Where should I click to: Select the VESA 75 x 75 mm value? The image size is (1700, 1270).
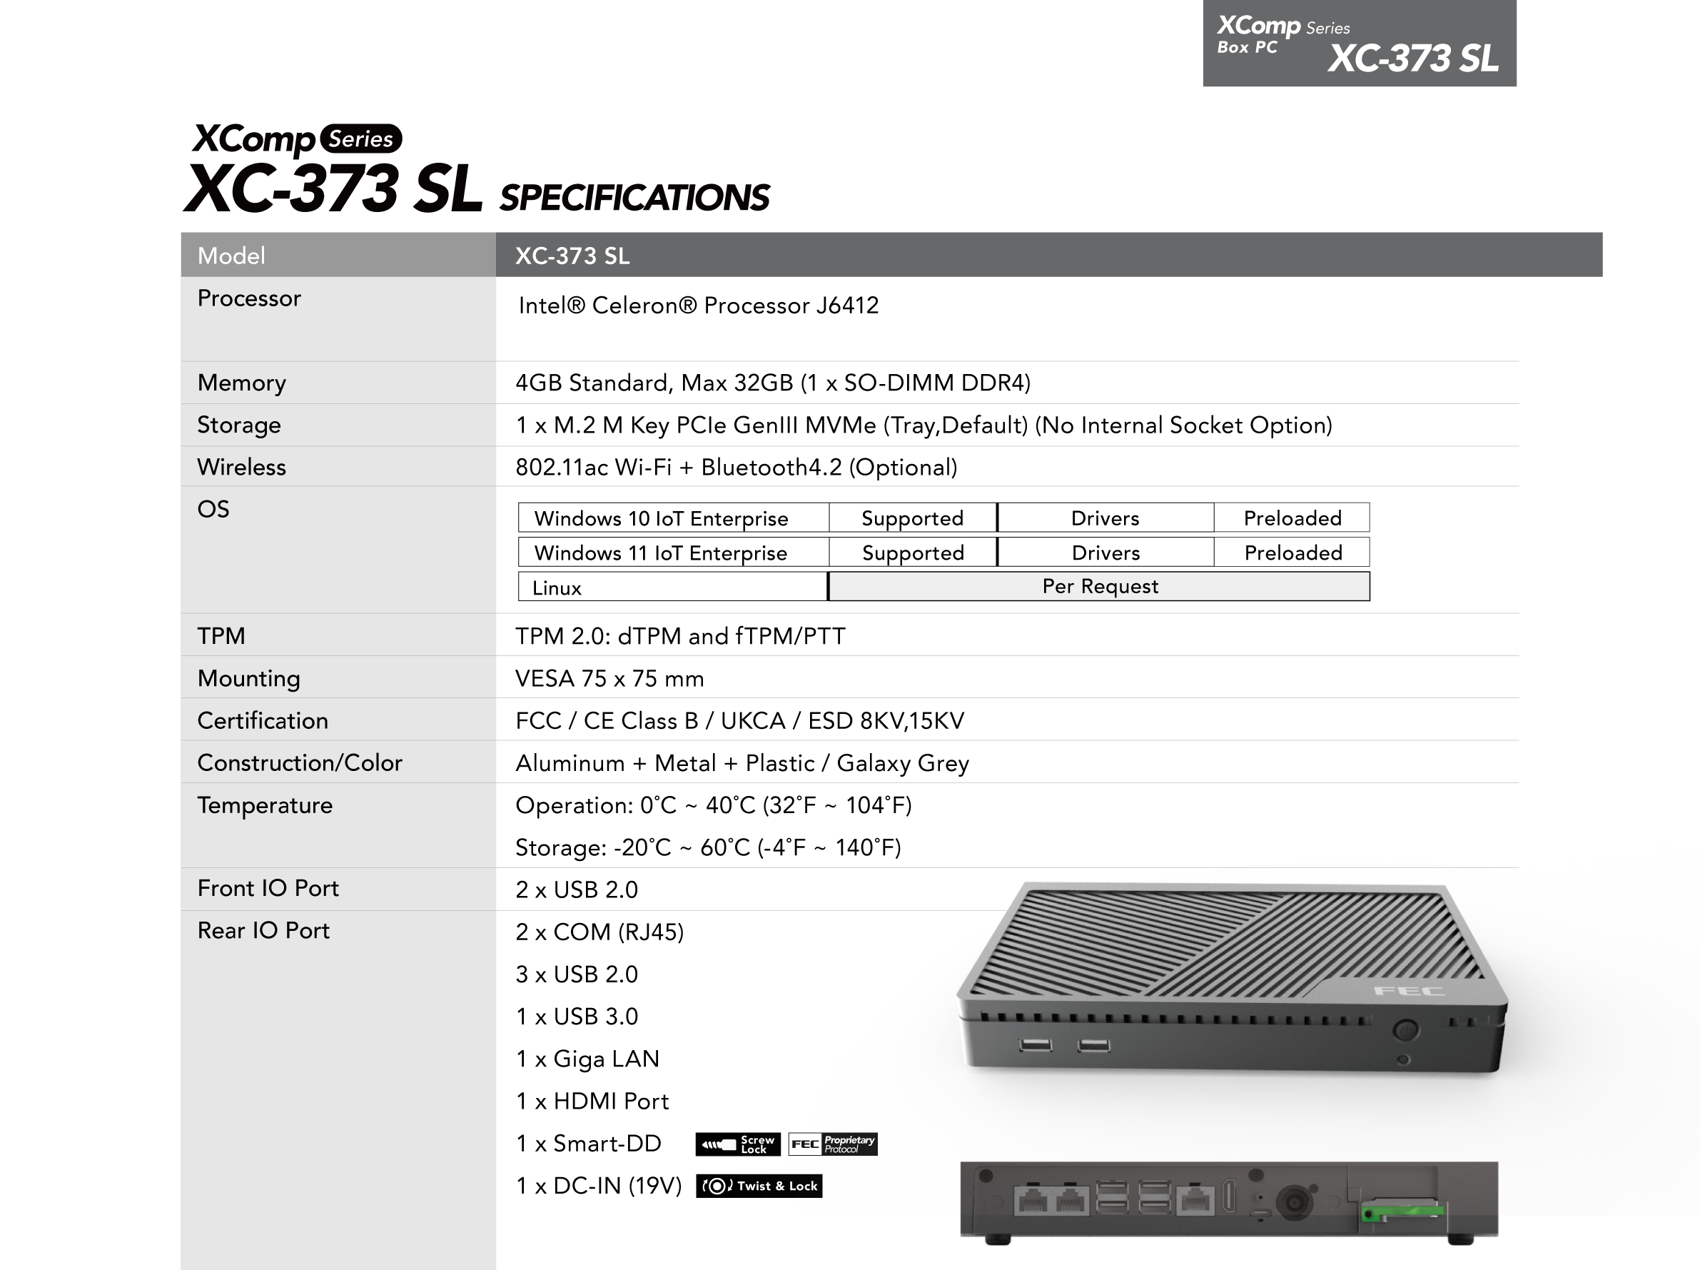click(x=609, y=679)
